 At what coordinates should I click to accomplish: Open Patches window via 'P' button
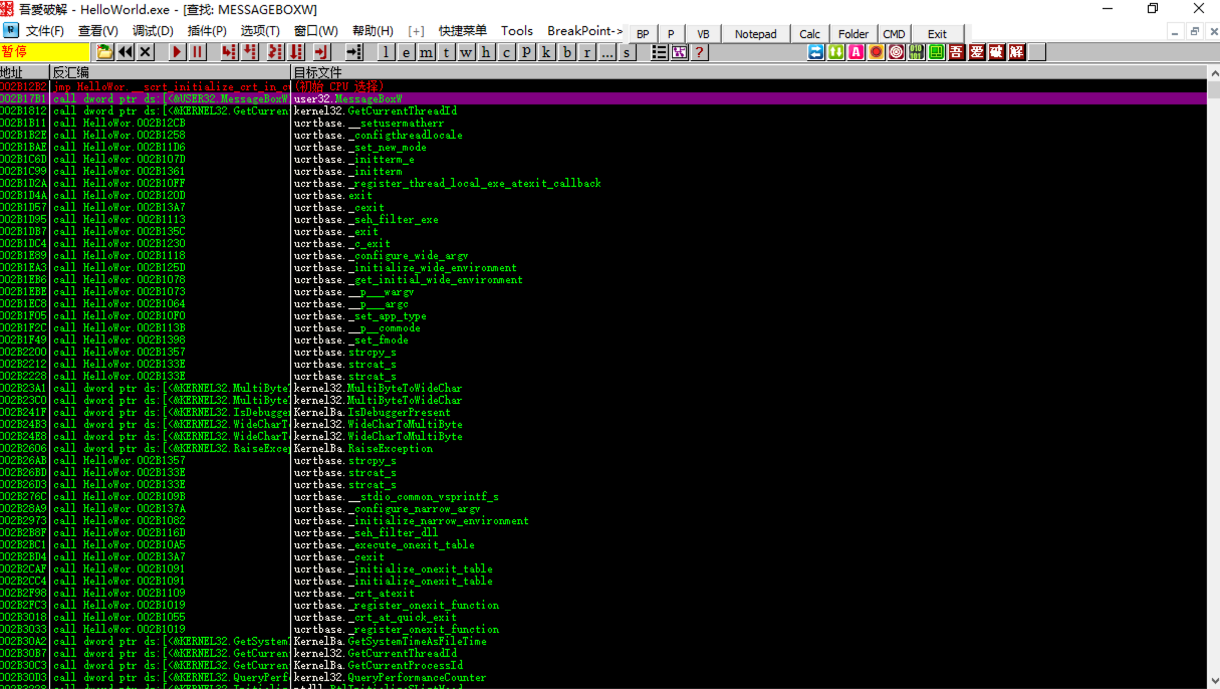(x=526, y=52)
